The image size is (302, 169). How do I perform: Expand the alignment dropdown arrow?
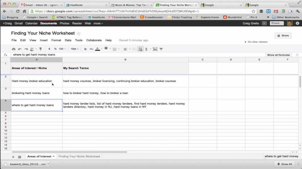click(130, 49)
